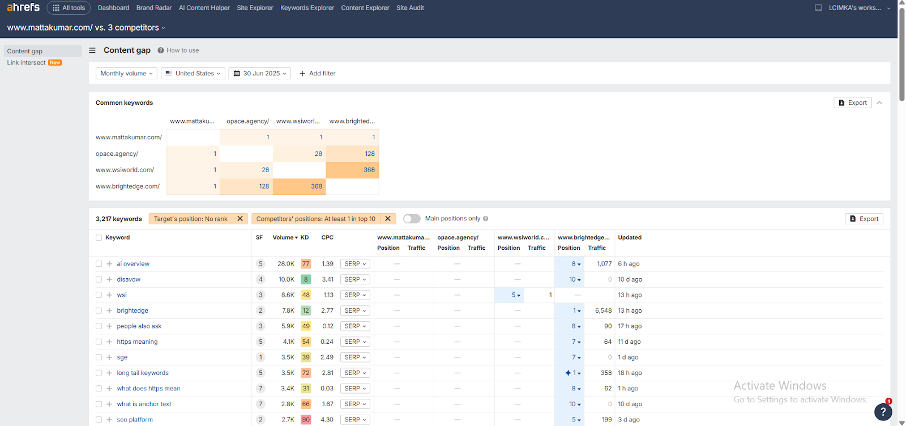Remove the Competitors' positions filter
This screenshot has width=906, height=426.
click(388, 219)
